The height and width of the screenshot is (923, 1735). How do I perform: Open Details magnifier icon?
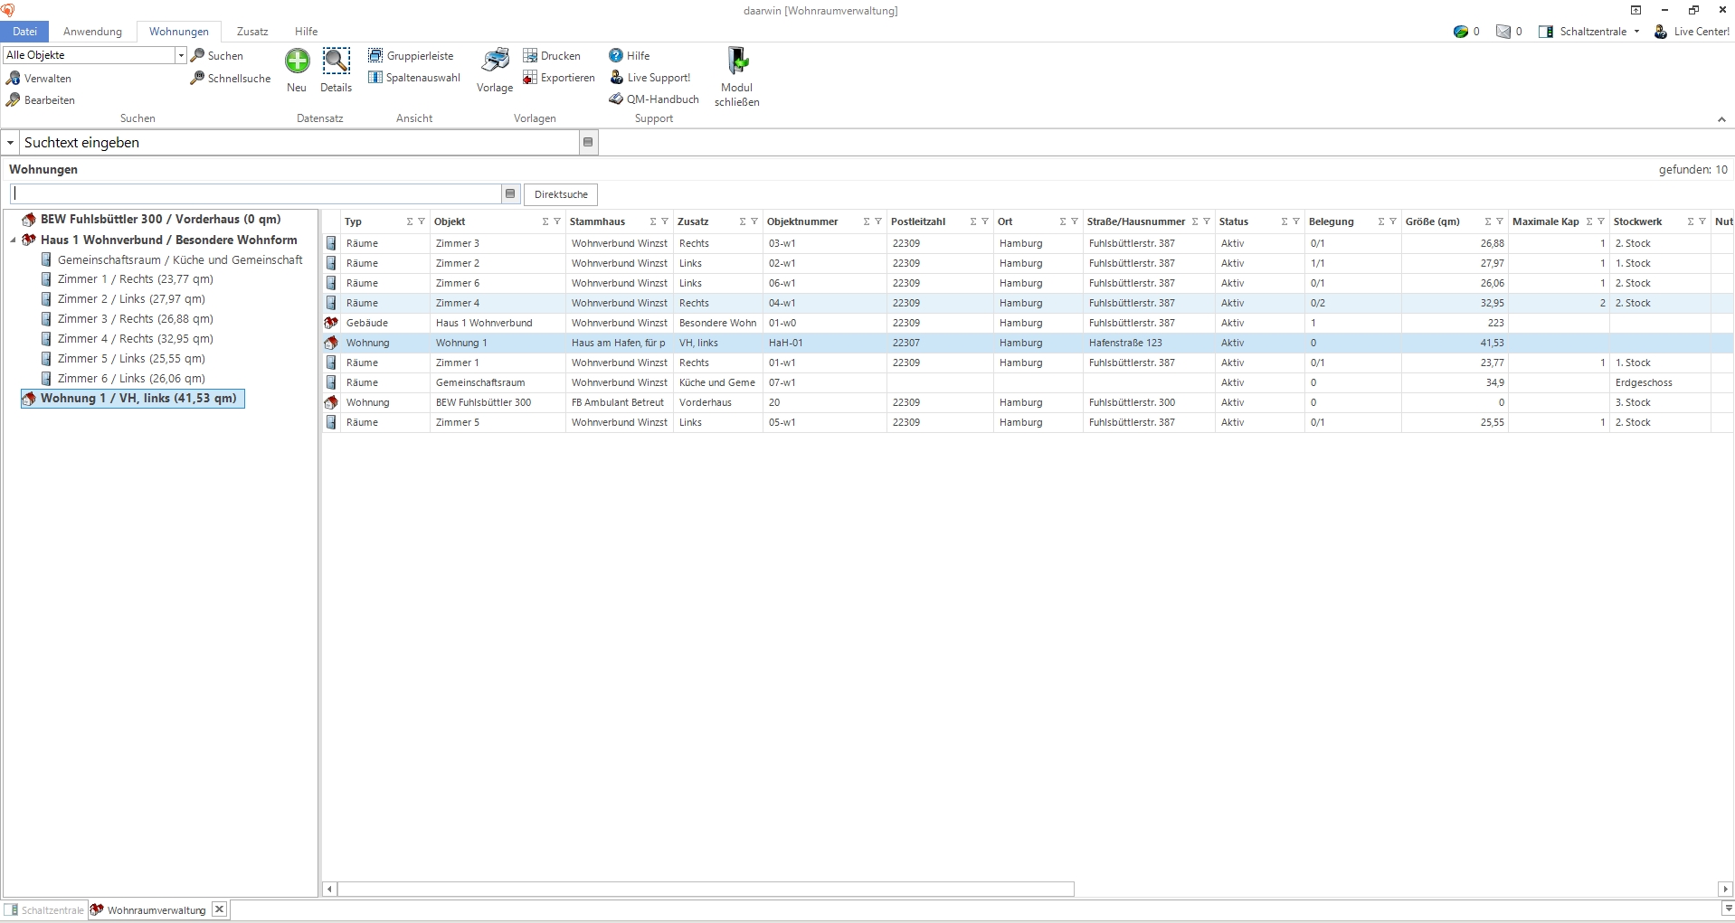(x=336, y=61)
